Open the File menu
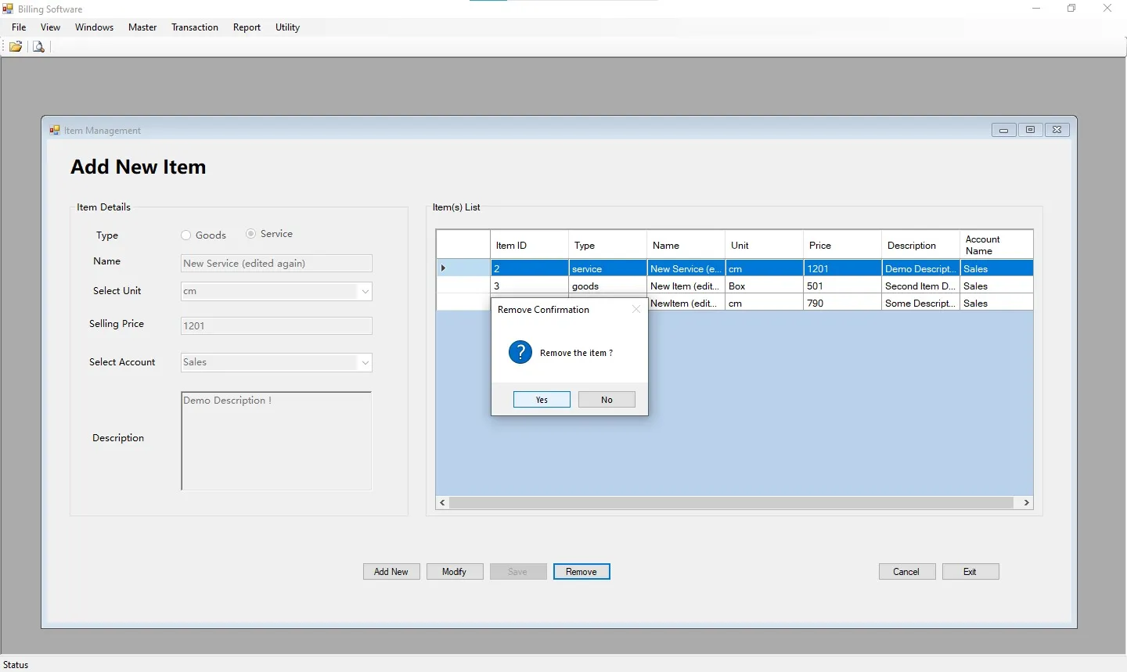 pos(18,27)
